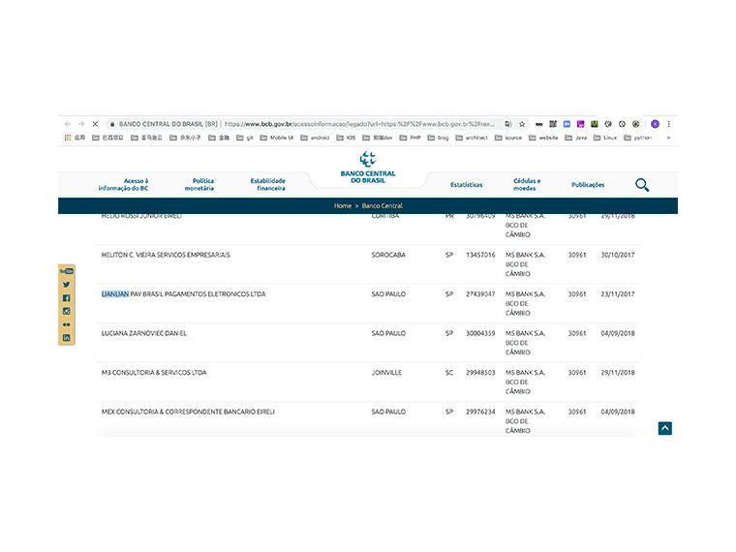Click CNPJ number 27439047
This screenshot has width=736, height=552.
tap(480, 294)
